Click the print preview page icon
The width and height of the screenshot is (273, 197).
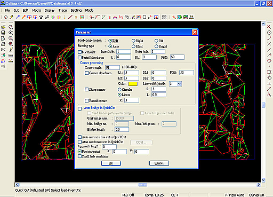tap(3, 38)
